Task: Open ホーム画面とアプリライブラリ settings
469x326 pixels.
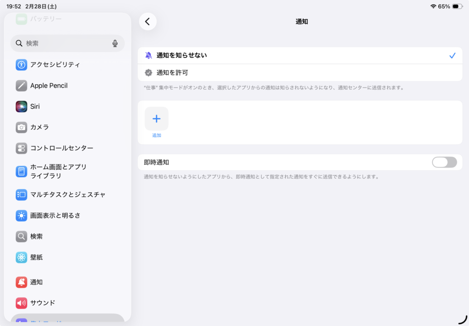Action: click(x=59, y=171)
